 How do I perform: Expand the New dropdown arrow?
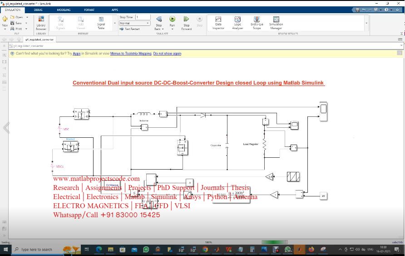click(5, 29)
